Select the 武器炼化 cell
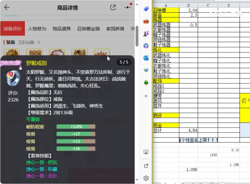250x184 pixels. (x=166, y=55)
